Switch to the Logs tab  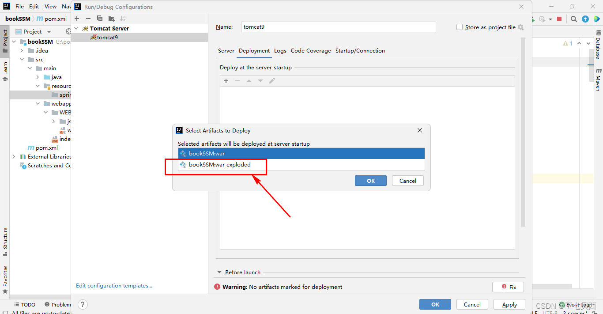pos(280,51)
